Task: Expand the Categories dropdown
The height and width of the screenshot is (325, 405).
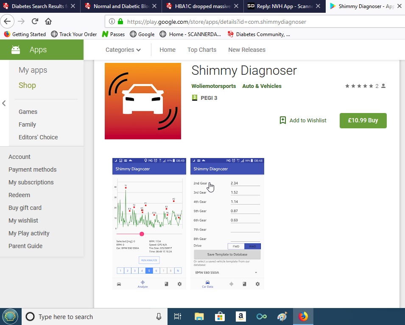Action: (123, 50)
